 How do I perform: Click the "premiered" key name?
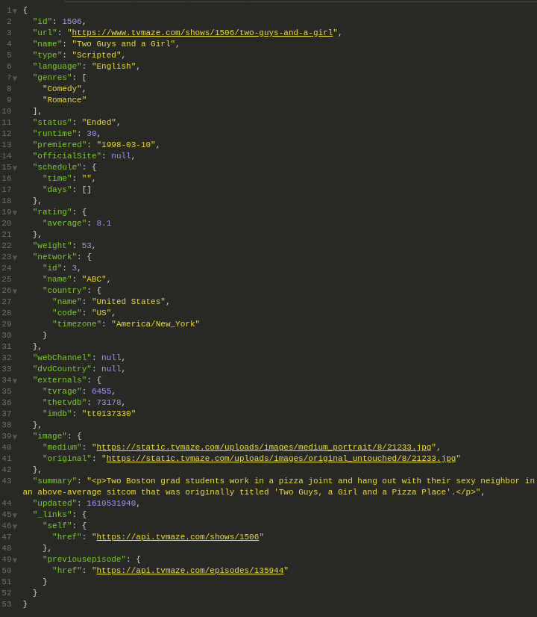click(60, 145)
